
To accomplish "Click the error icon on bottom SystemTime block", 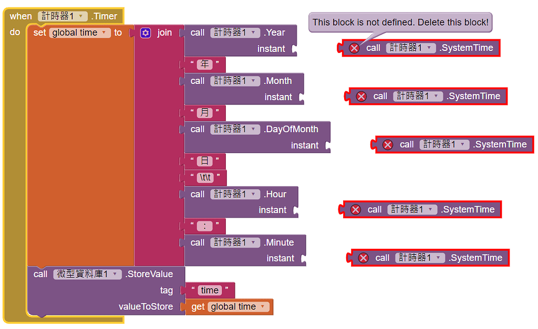I will tap(364, 258).
